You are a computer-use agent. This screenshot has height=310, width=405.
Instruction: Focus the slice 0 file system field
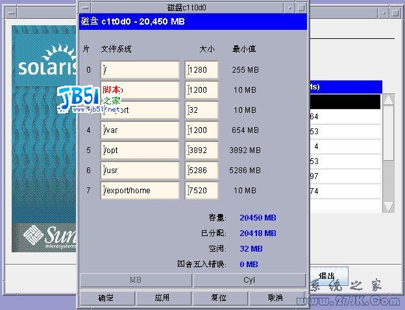tap(140, 69)
